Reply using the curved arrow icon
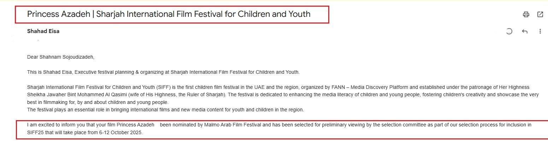548x144 pixels. point(525,31)
